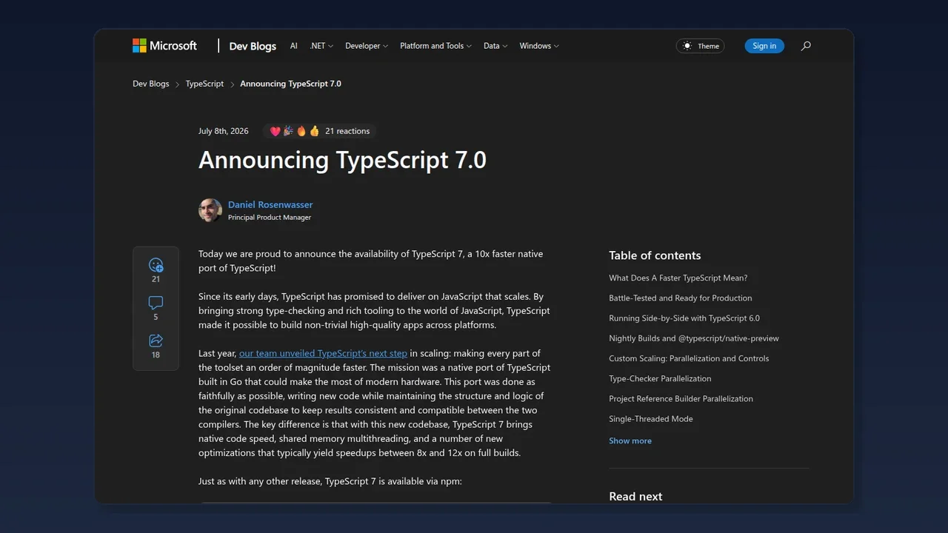Screen dimensions: 948x533
Task: Click the 'Table of contents' heading
Action: coord(655,255)
